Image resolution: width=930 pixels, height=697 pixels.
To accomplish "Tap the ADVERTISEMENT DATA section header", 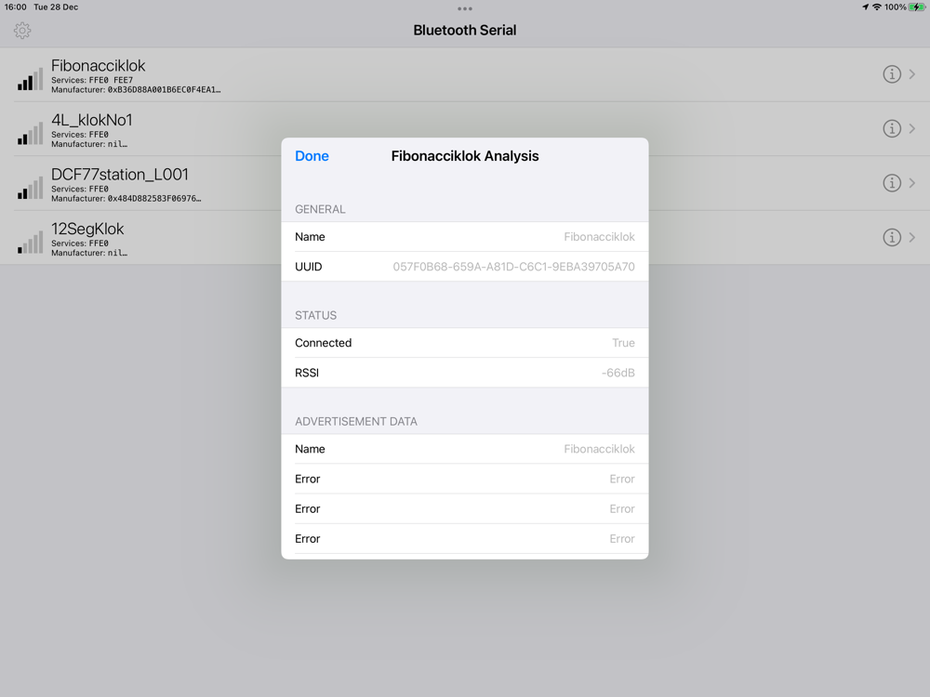I will 356,421.
